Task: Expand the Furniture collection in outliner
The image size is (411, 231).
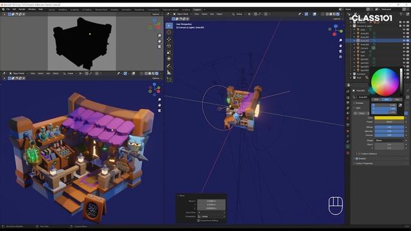Action: coord(351,74)
